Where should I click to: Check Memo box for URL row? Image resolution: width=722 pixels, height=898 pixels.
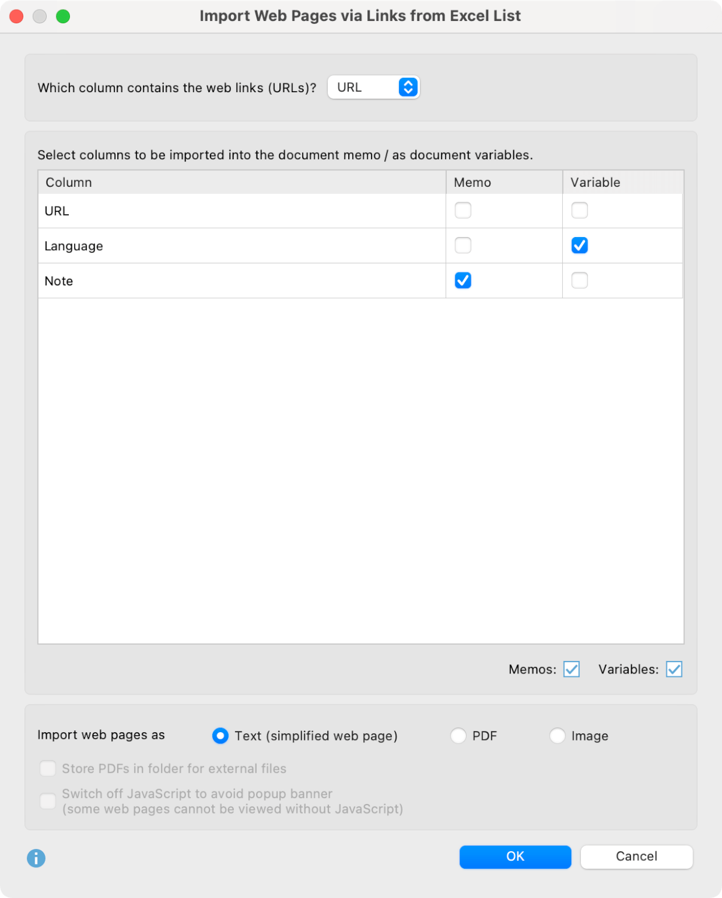point(463,210)
